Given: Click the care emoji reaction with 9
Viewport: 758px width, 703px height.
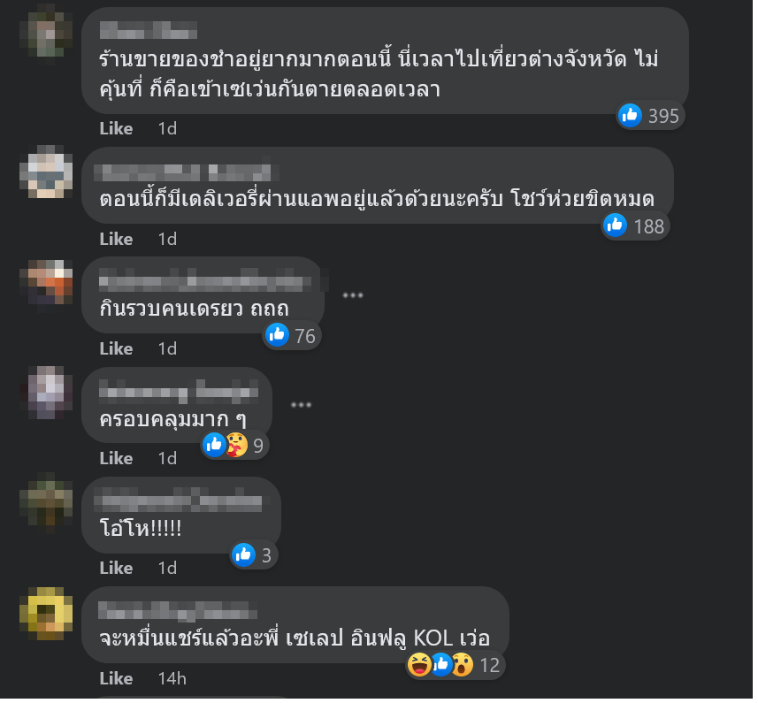Looking at the screenshot, I should tap(236, 445).
